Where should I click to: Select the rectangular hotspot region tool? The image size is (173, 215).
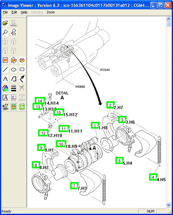5,60
